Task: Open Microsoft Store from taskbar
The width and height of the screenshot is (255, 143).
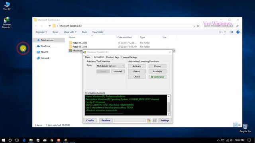Action: tap(38, 140)
